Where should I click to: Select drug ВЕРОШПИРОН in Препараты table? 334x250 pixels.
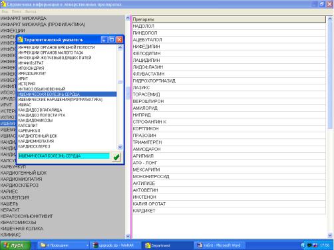pos(229,101)
